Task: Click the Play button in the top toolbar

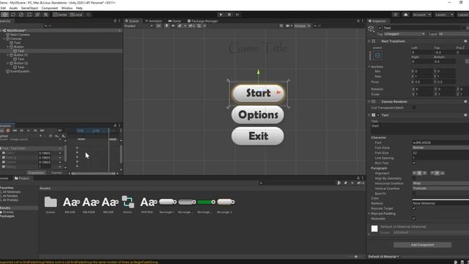Action: (x=221, y=15)
